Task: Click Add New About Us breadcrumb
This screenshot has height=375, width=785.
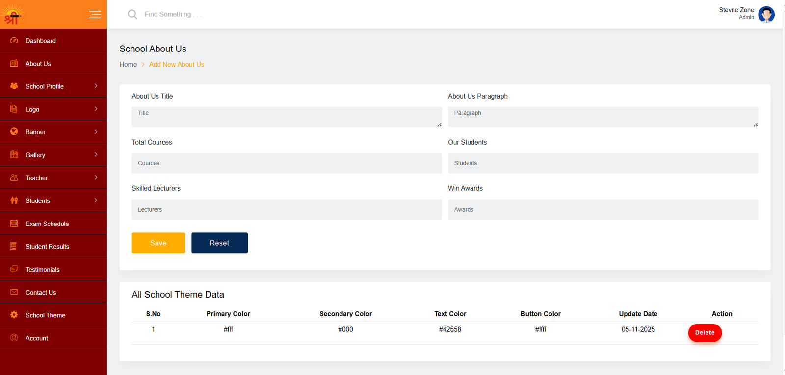Action: (177, 64)
